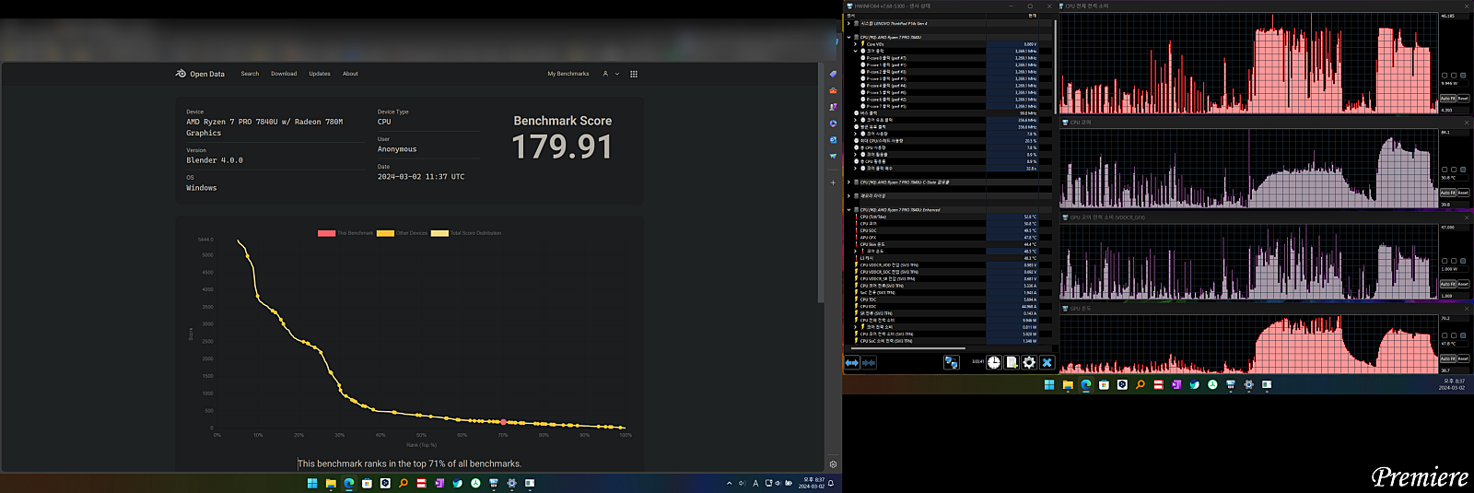The height and width of the screenshot is (493, 1474).
Task: Toggle 'Total Score Distribution' legend swatch
Action: pyautogui.click(x=439, y=233)
